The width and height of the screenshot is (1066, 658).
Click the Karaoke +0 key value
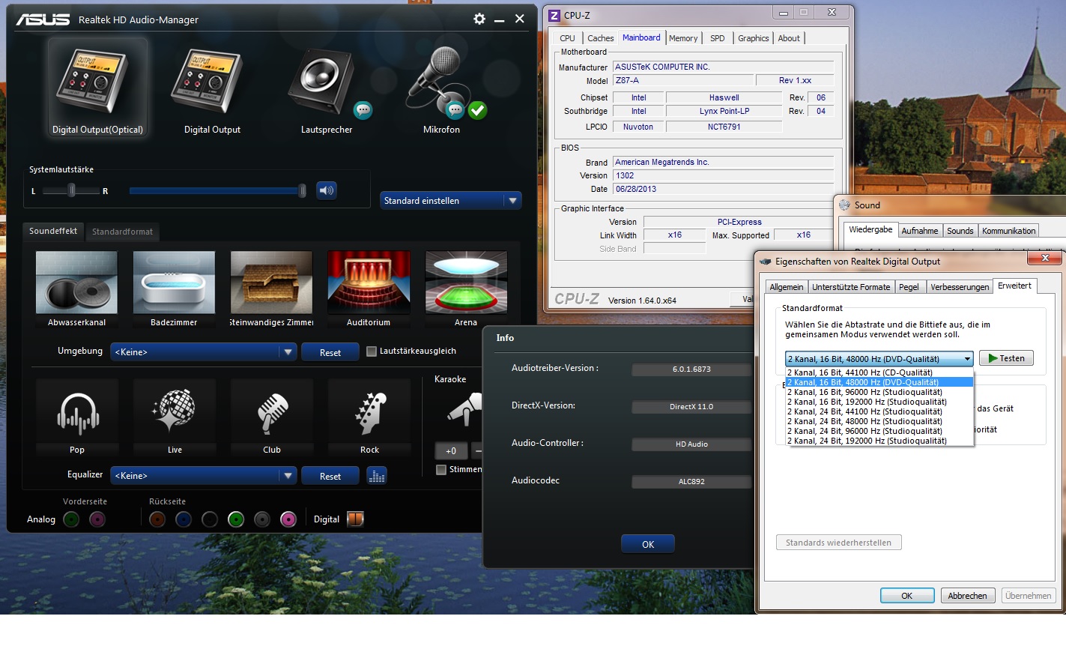point(451,450)
